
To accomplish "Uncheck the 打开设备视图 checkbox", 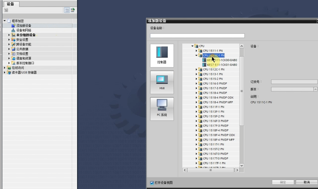I will (152, 183).
